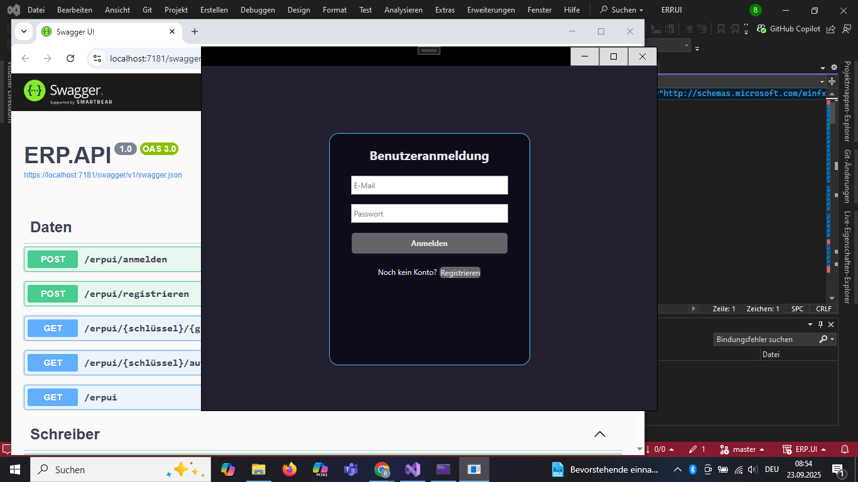Click the Anmelden button in the login dialog
The height and width of the screenshot is (482, 858).
click(429, 243)
